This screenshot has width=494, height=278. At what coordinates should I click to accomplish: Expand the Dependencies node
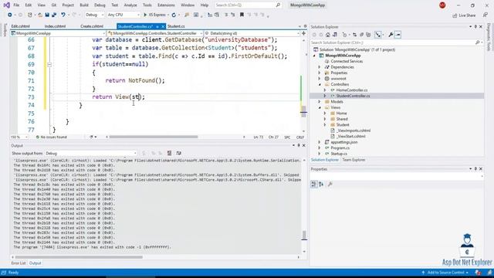click(319, 67)
